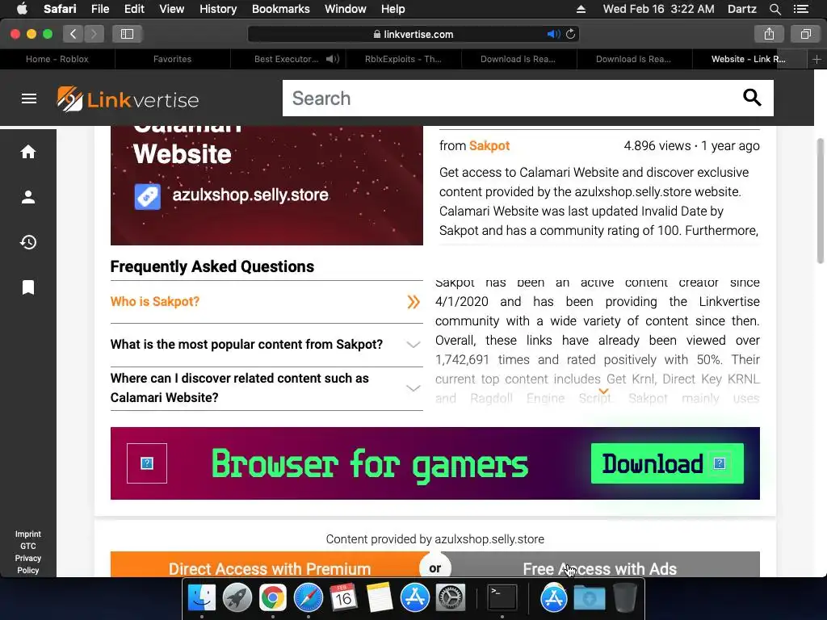Image resolution: width=827 pixels, height=620 pixels.
Task: Open System Preferences in the Dock
Action: click(450, 598)
